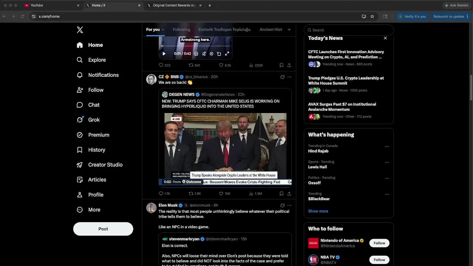The height and width of the screenshot is (266, 473).
Task: Seek in the top video progress bar
Action: pyautogui.click(x=195, y=46)
